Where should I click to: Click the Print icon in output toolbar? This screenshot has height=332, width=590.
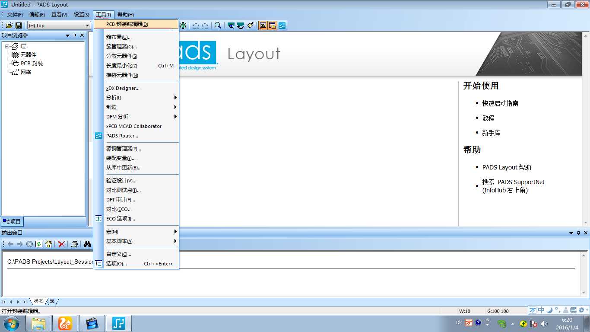pyautogui.click(x=74, y=244)
